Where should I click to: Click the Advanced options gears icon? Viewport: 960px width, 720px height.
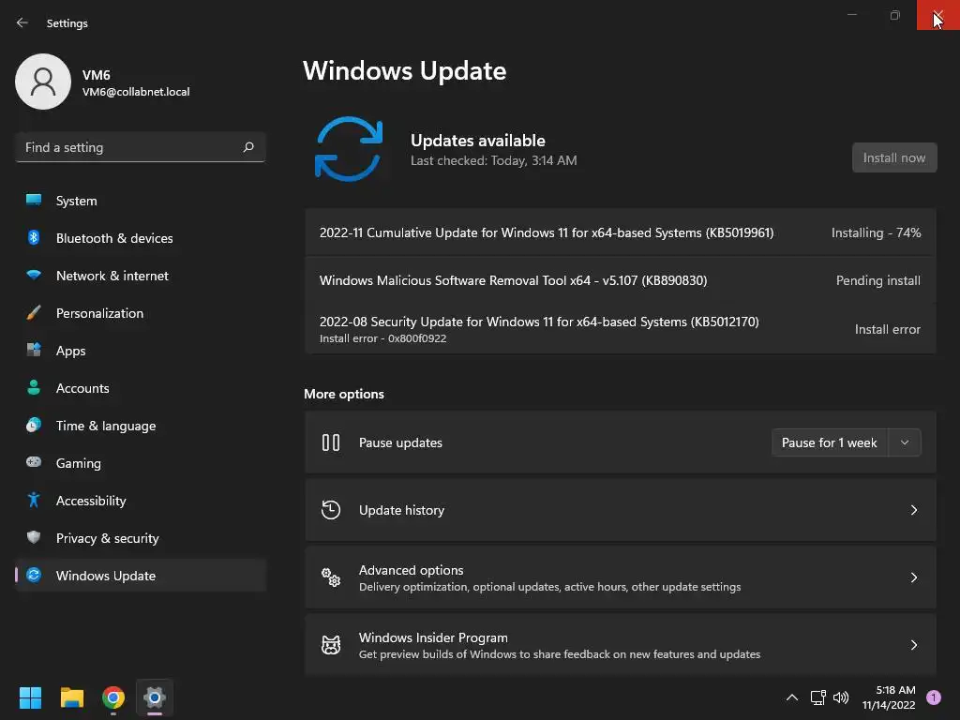tap(331, 577)
